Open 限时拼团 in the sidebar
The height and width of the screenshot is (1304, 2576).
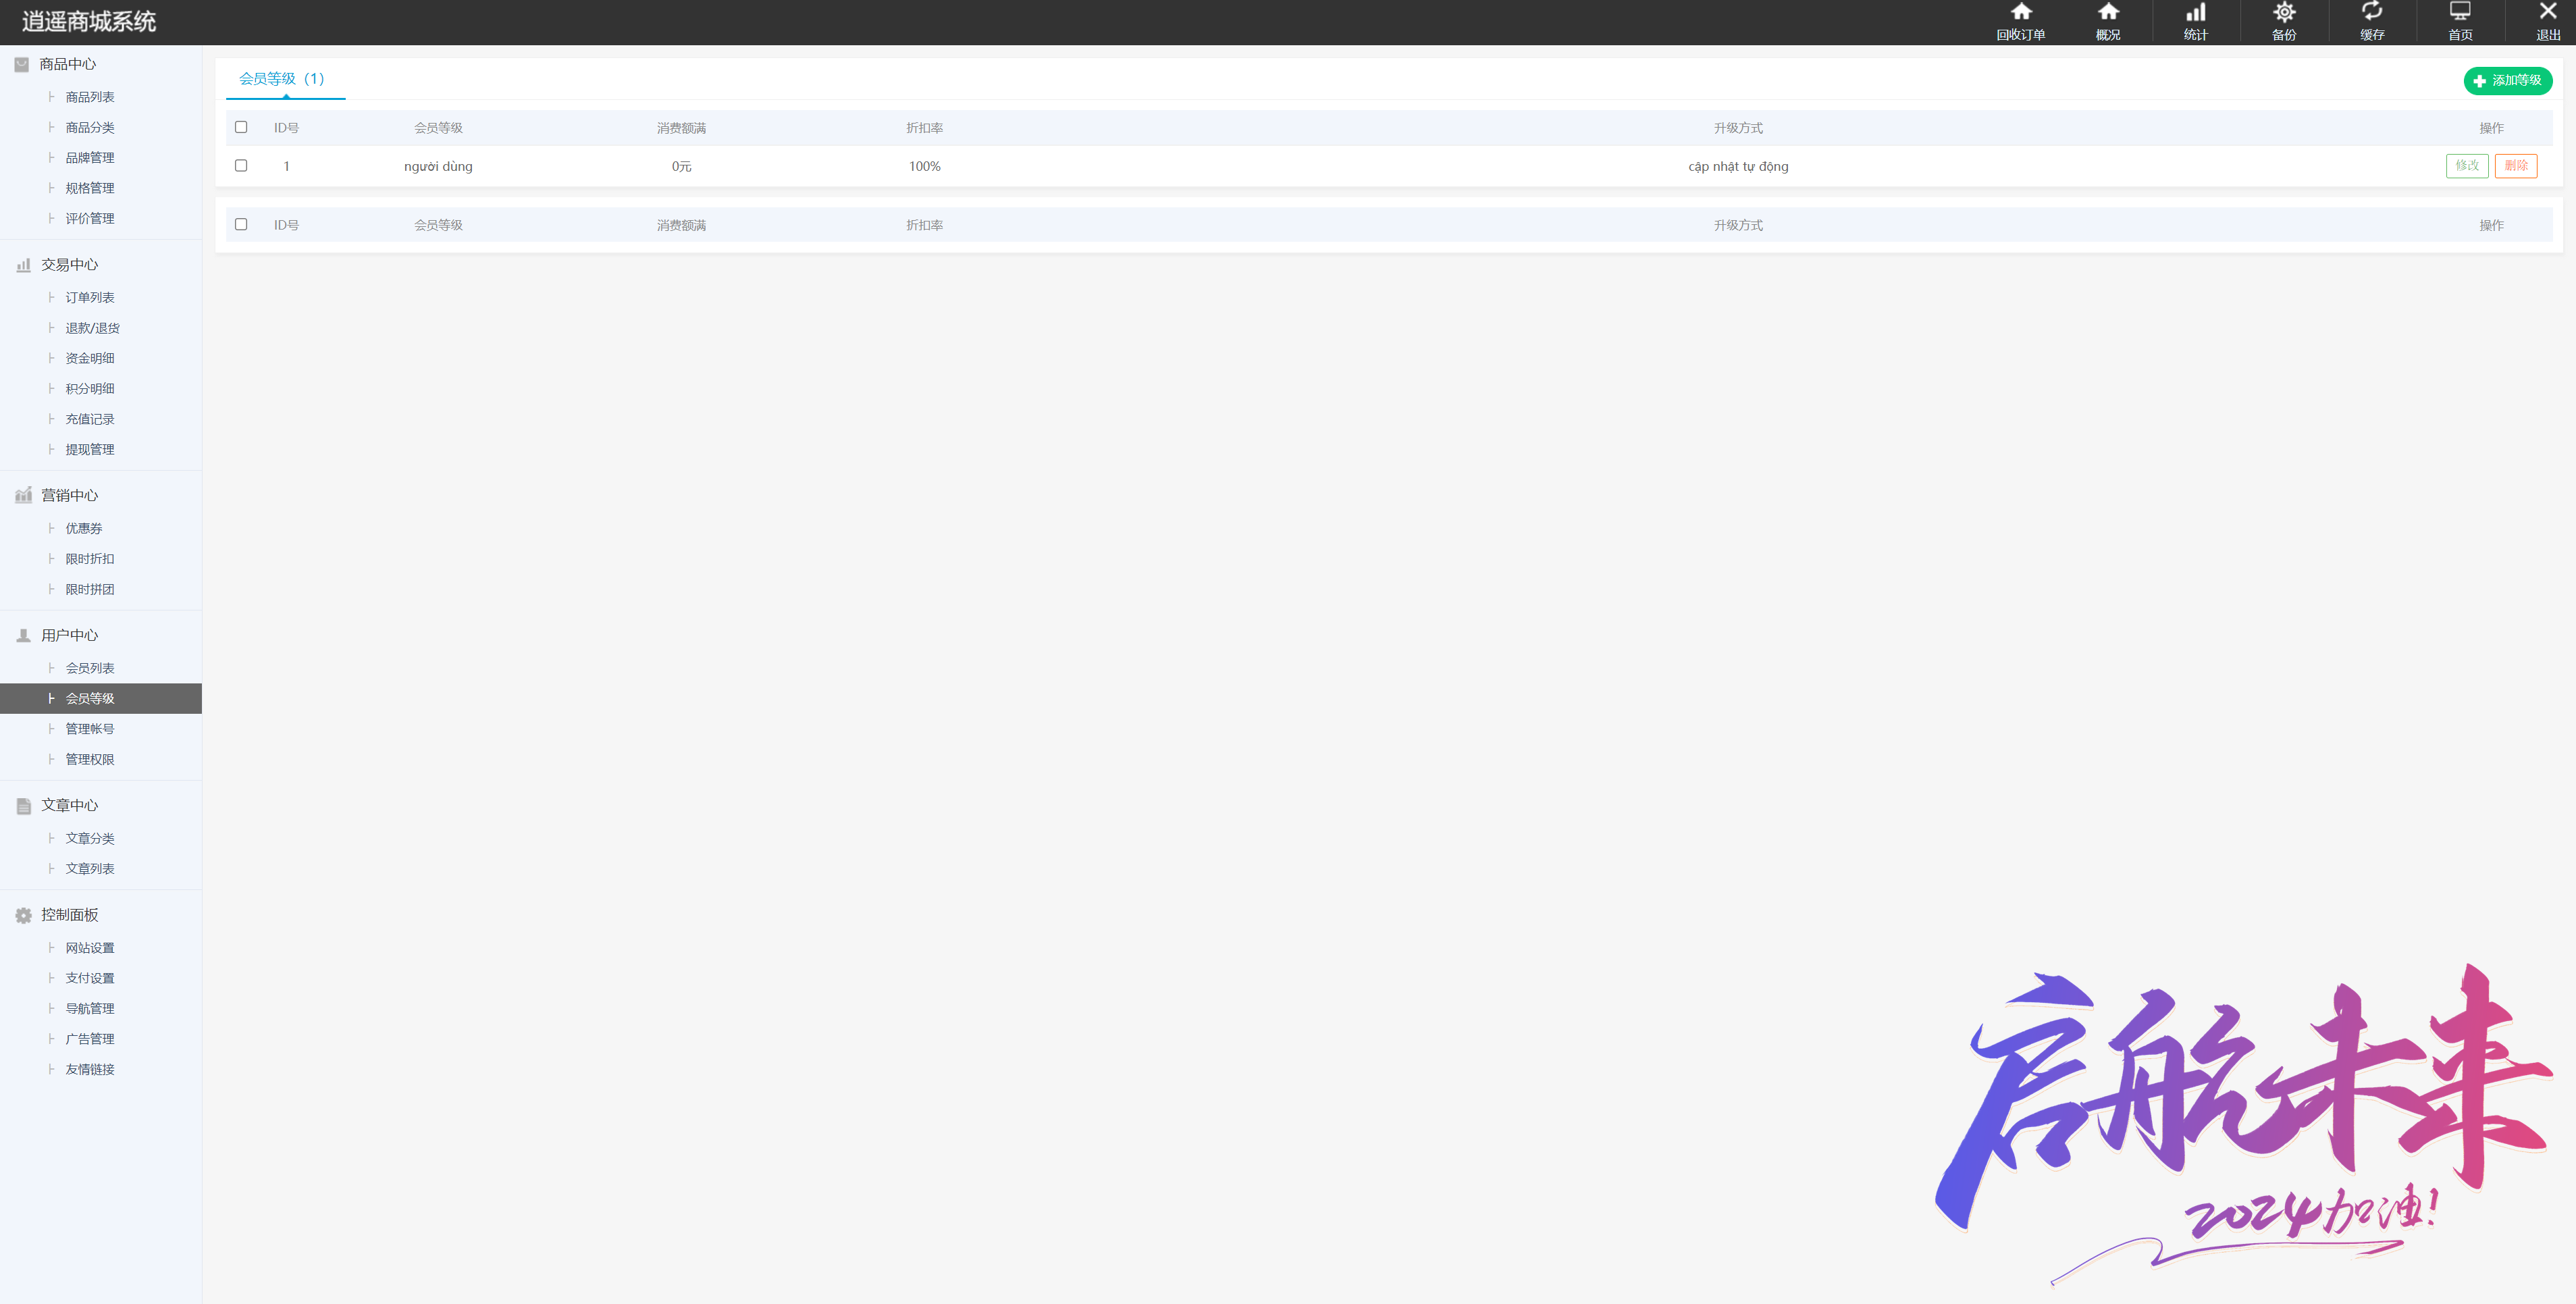(90, 589)
